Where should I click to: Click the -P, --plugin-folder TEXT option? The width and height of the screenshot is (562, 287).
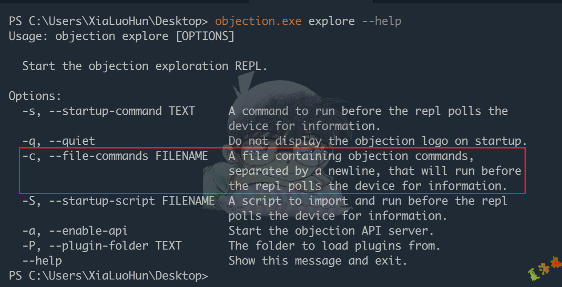click(102, 246)
